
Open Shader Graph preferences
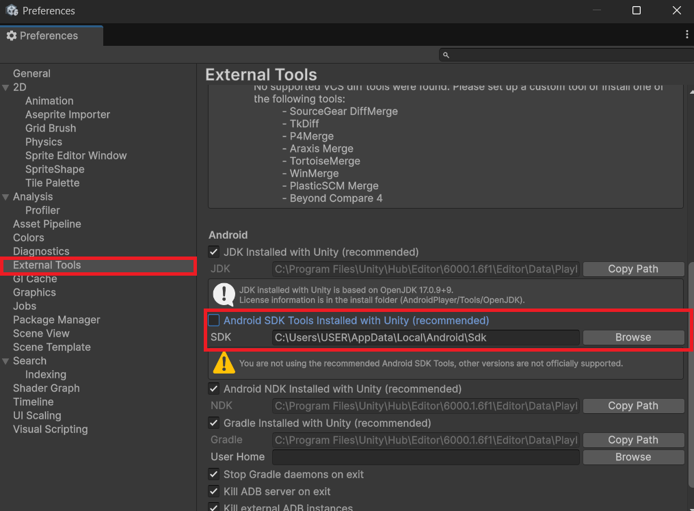[46, 389]
